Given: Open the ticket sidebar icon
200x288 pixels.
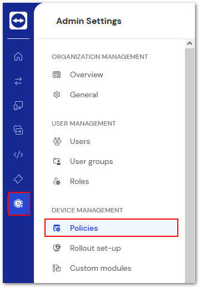Looking at the screenshot, I should point(18,179).
